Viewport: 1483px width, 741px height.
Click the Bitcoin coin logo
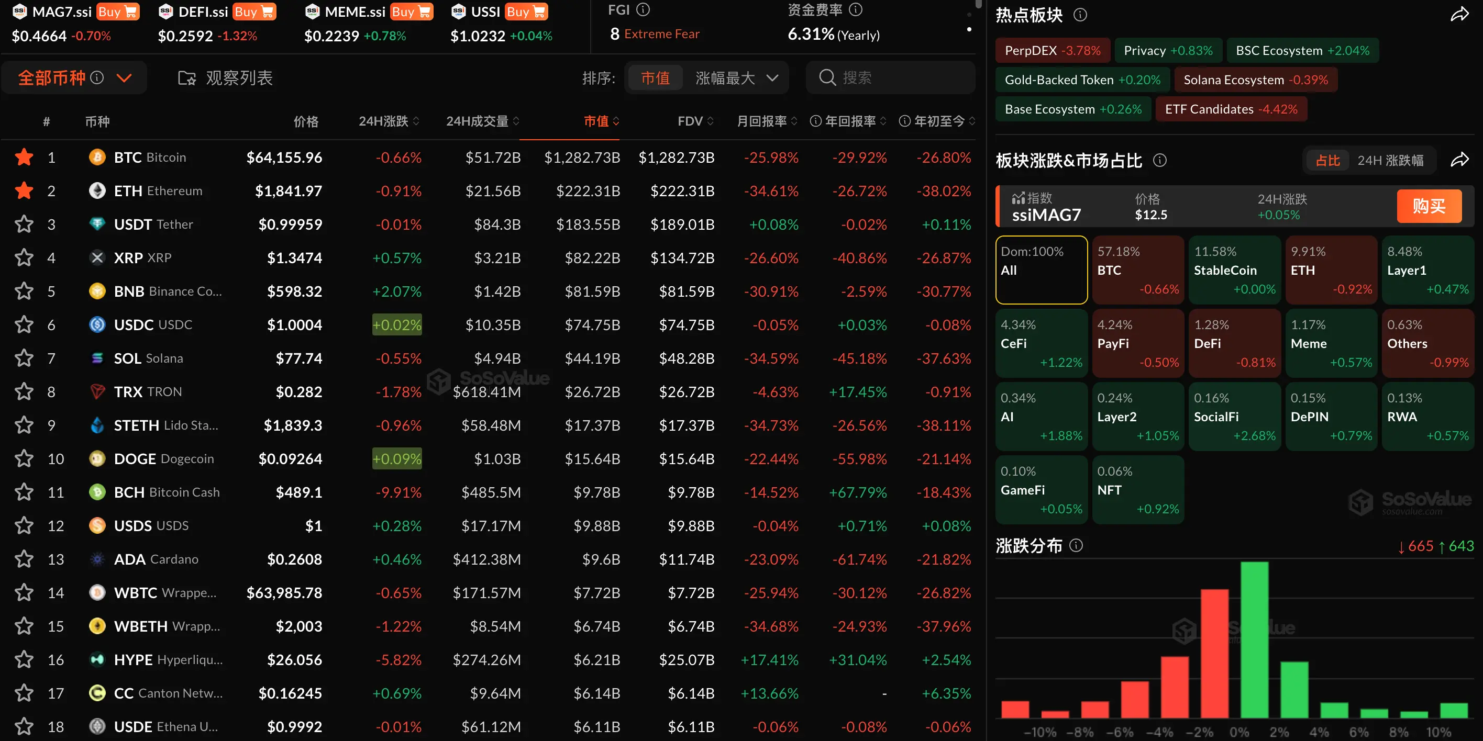[97, 157]
